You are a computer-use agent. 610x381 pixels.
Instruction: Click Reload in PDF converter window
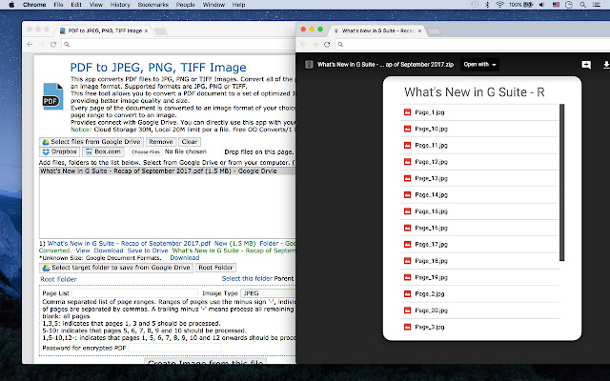(x=53, y=45)
